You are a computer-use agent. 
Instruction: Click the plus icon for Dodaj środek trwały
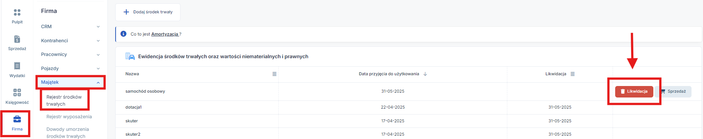click(126, 12)
